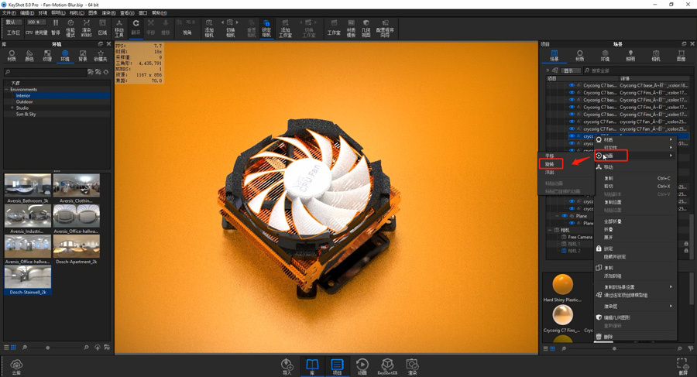This screenshot has height=377, width=697.
Task: Open Geometry View (几何视图) from the toolbar
Action: click(366, 28)
